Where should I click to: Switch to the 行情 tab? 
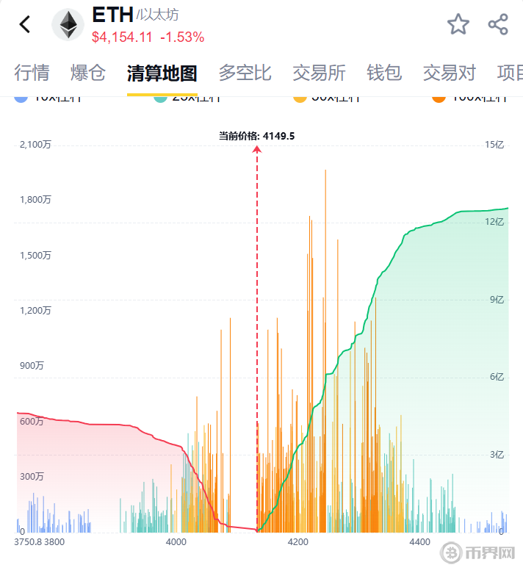pos(32,73)
